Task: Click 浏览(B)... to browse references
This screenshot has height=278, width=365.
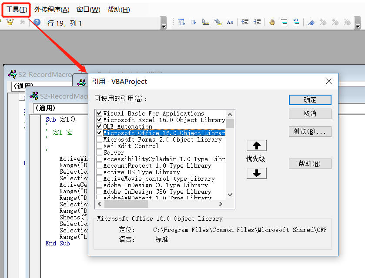Action: point(310,132)
